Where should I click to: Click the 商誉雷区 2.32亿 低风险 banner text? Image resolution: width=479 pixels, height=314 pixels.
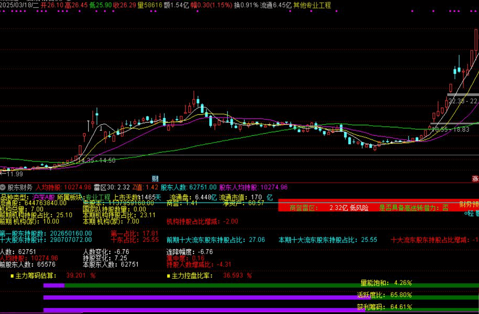pos(329,208)
